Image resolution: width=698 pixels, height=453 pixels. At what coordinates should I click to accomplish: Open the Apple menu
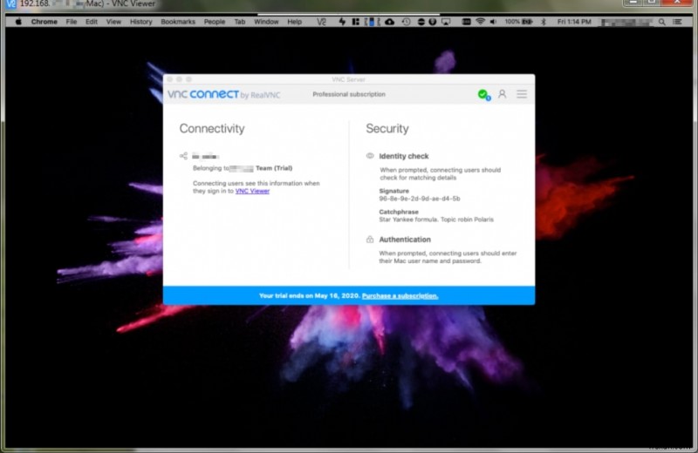[18, 21]
